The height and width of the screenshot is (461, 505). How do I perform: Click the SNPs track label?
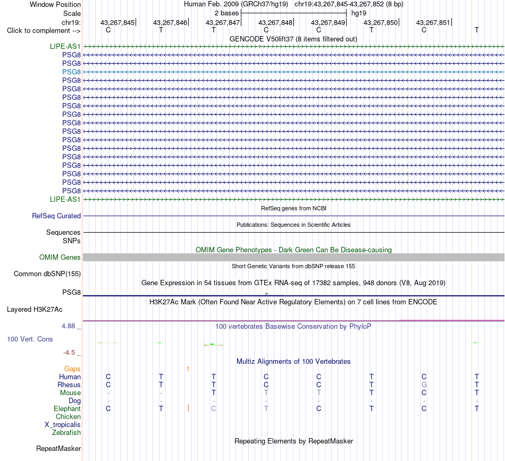pyautogui.click(x=72, y=241)
